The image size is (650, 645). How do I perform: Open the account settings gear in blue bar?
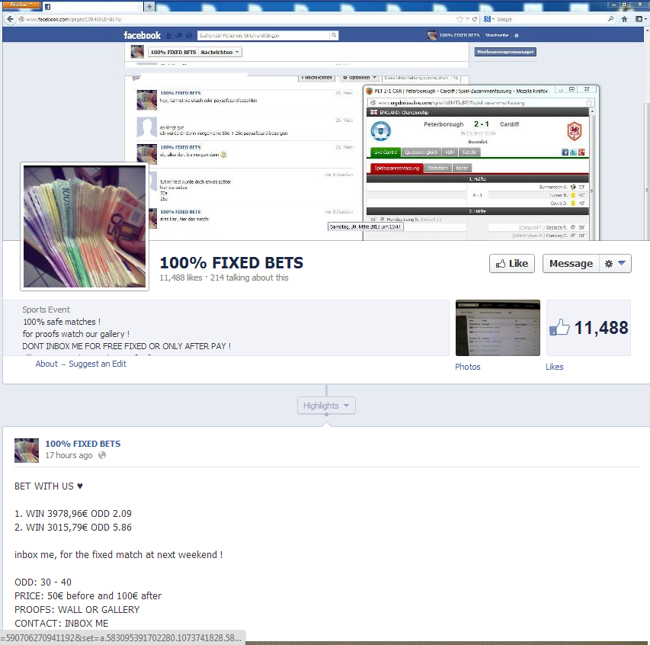click(x=517, y=36)
